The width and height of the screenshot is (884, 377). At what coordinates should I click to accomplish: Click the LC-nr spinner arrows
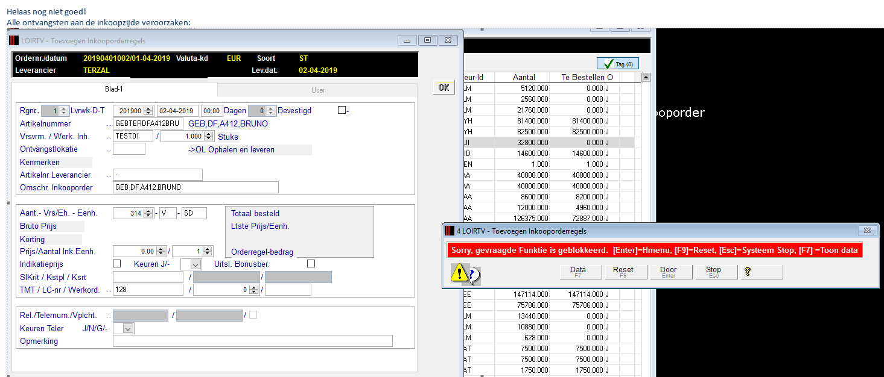pos(255,290)
